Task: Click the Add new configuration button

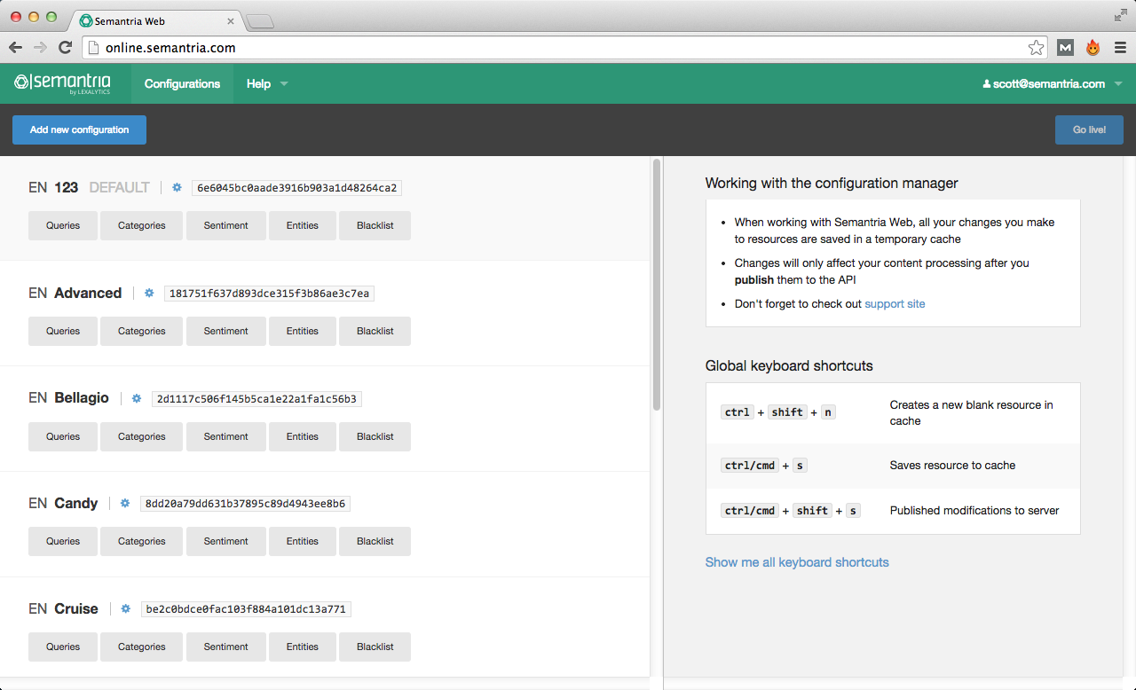Action: coord(79,129)
